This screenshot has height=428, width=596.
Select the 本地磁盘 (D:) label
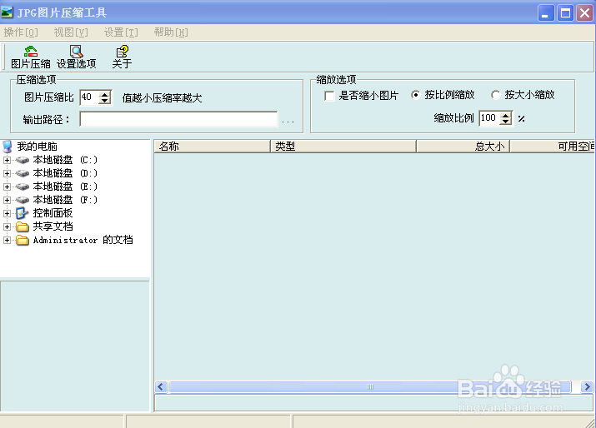pos(65,173)
